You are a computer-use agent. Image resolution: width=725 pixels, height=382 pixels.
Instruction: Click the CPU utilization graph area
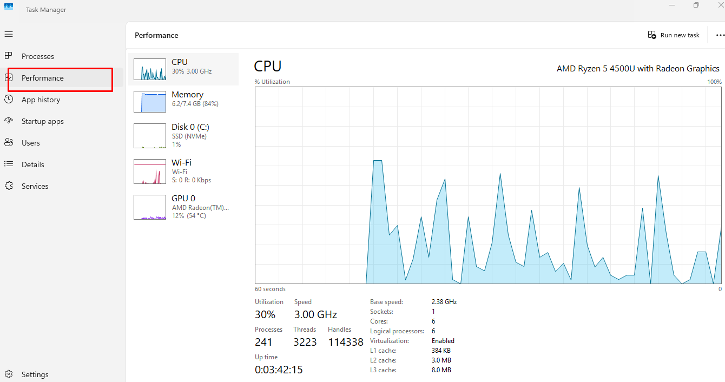[x=488, y=185]
